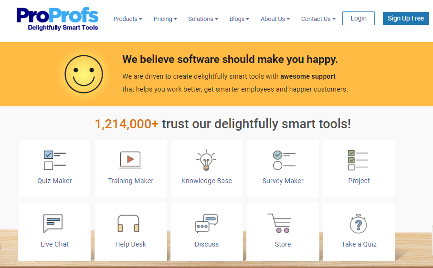Viewport: 433px width, 268px height.
Task: Click the '1,214,000+' count text
Action: tap(127, 124)
